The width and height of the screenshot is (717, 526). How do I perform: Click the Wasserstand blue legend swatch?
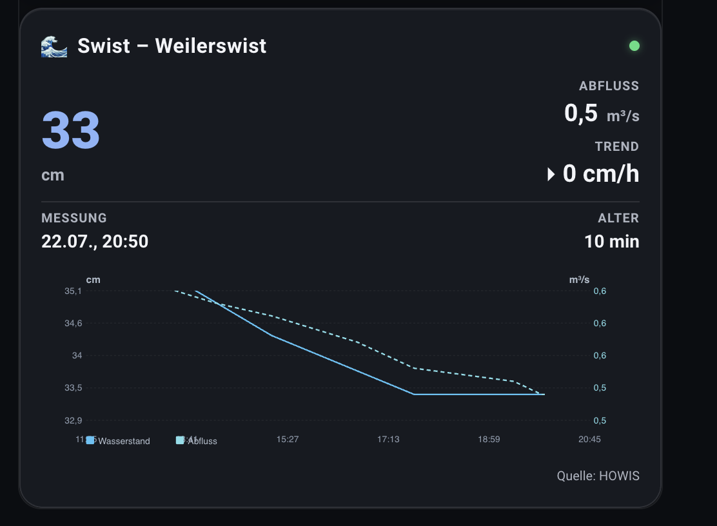coord(90,440)
